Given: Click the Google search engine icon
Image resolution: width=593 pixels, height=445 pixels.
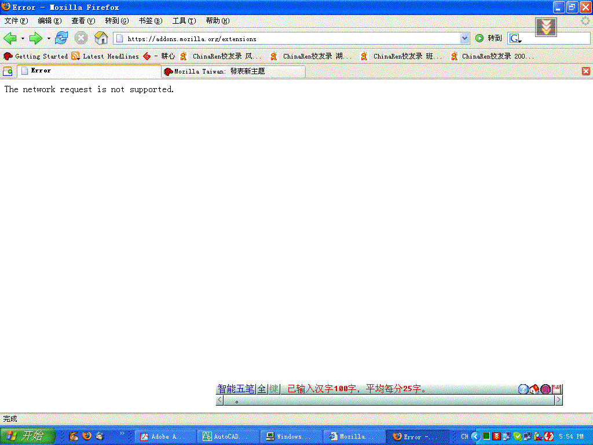Looking at the screenshot, I should [x=515, y=38].
